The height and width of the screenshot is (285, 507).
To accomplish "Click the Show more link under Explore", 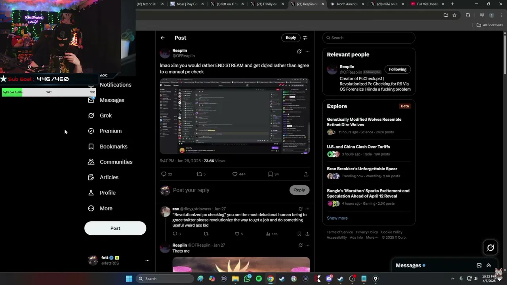I will (x=337, y=218).
